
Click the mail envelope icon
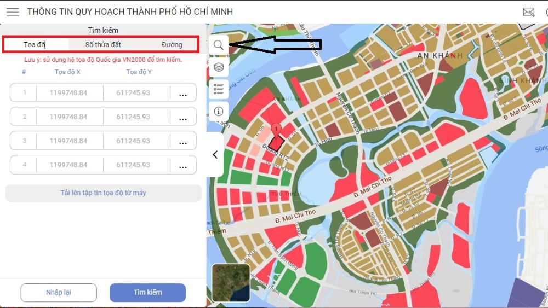(x=528, y=12)
